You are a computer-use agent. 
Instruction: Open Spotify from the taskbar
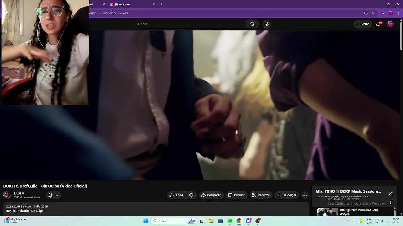coord(230,221)
